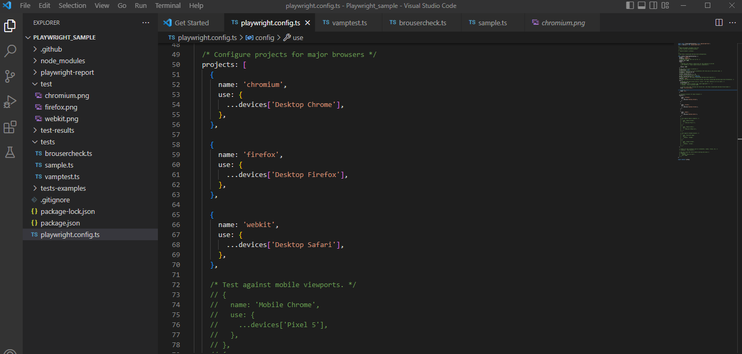Open the Search view in activity bar
Viewport: 742px width, 354px height.
10,51
